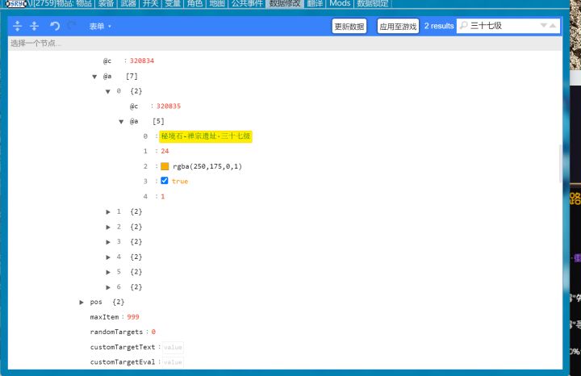The image size is (581, 376).
Task: Click the collapse all nodes icon
Action: (35, 27)
